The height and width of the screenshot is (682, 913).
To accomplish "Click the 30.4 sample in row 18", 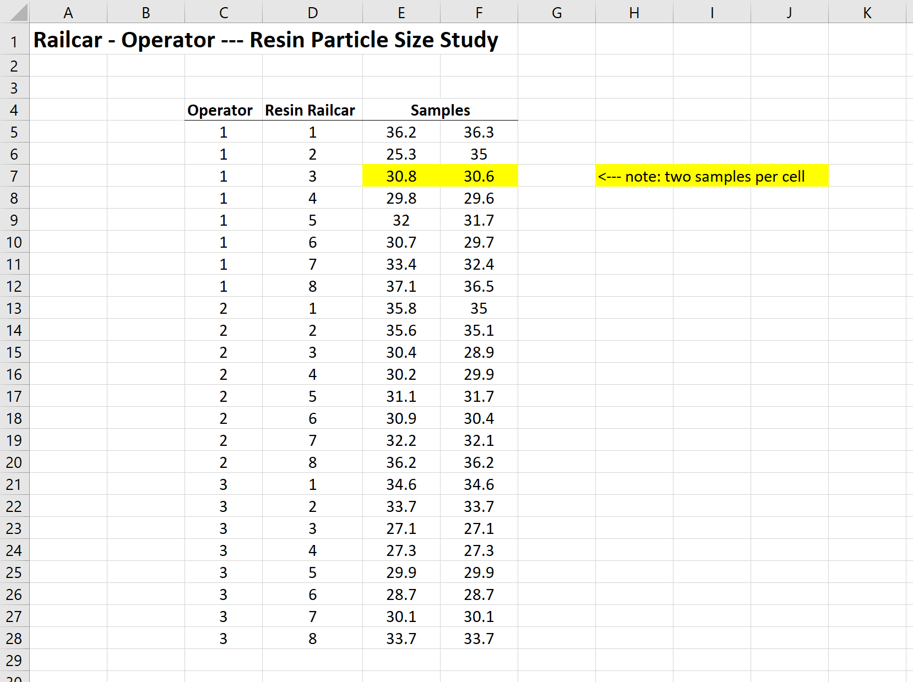I will [x=479, y=418].
